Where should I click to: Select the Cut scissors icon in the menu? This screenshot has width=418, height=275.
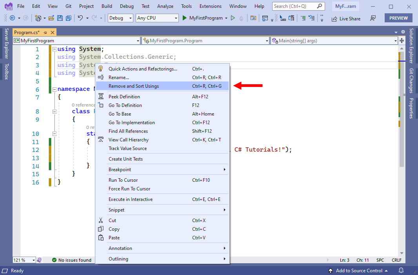101,220
